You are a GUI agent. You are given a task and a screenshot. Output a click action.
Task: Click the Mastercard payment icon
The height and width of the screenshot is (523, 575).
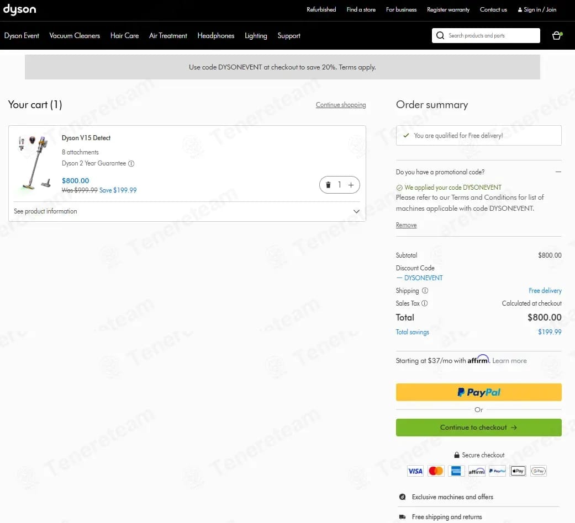tap(436, 471)
